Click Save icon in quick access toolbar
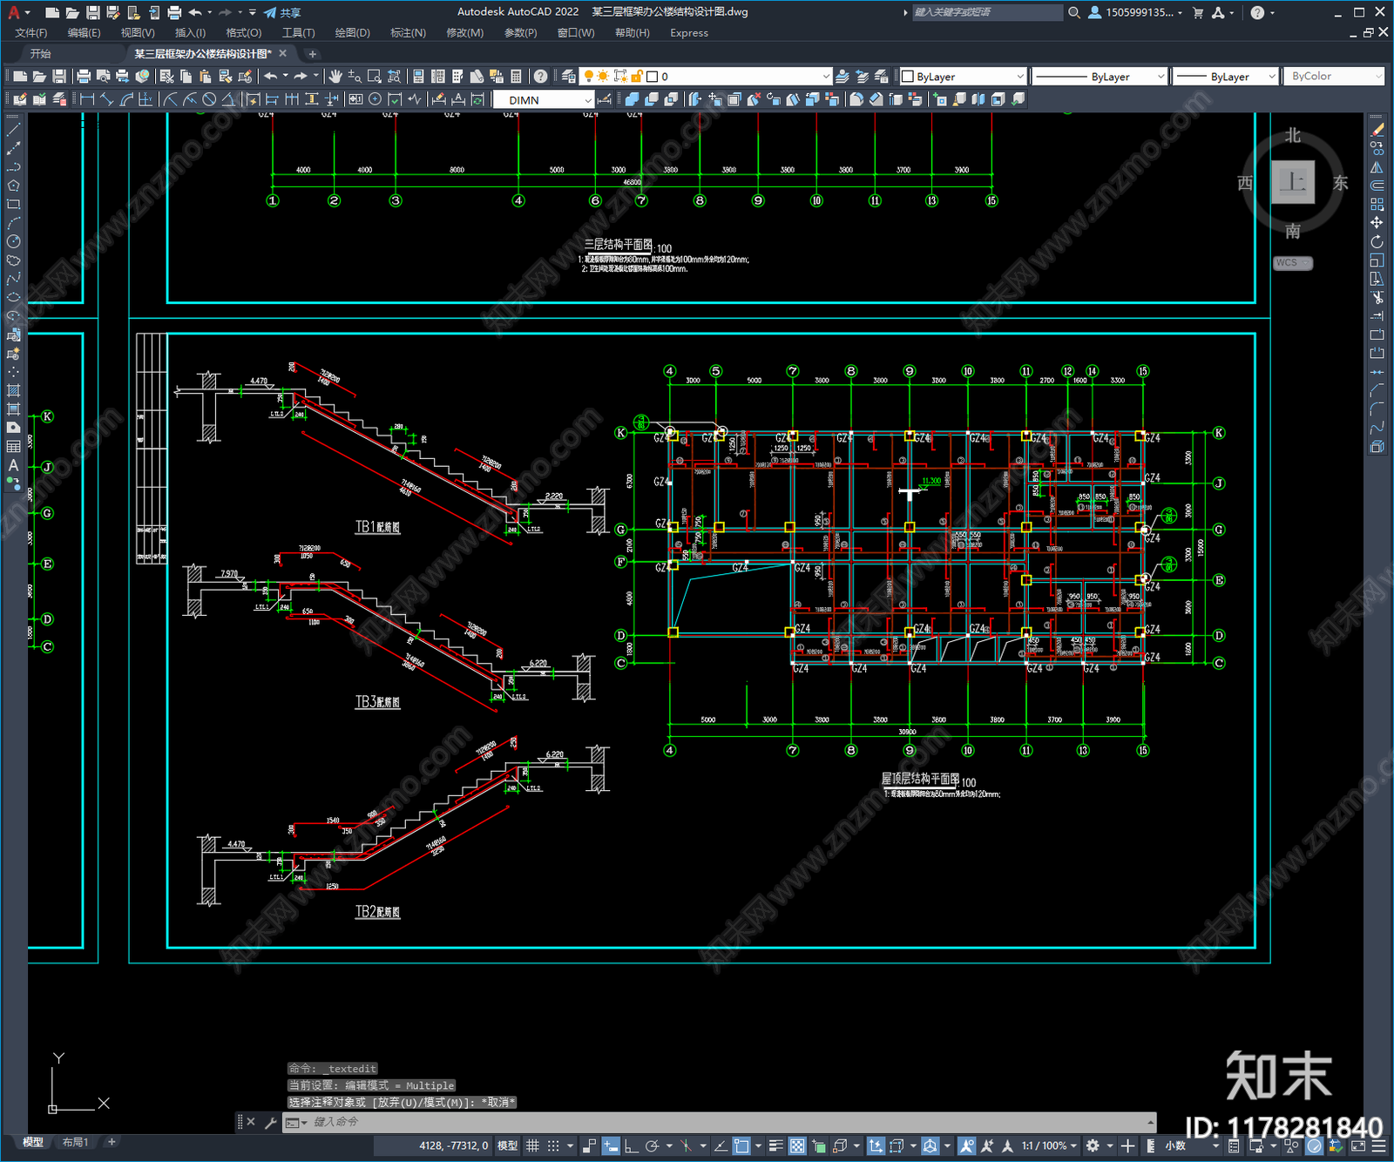1394x1162 pixels. click(x=92, y=12)
